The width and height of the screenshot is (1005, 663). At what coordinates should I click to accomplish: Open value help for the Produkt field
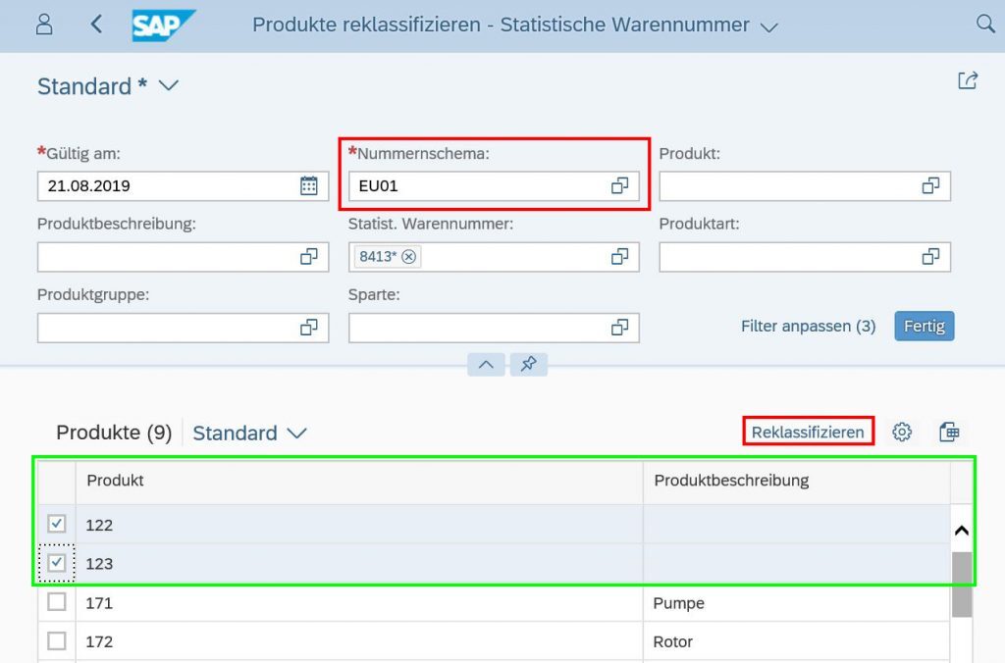point(929,185)
